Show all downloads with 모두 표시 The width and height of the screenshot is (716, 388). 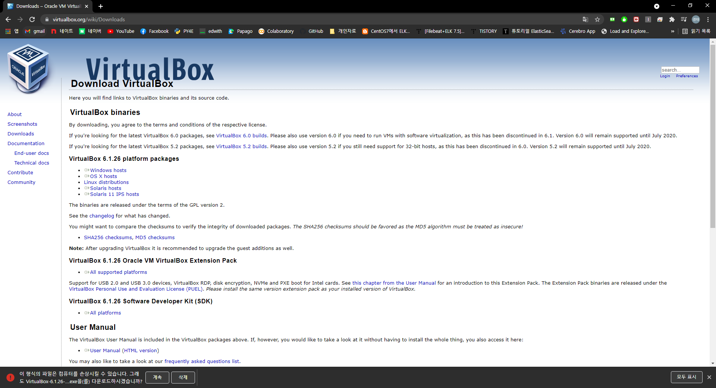687,377
